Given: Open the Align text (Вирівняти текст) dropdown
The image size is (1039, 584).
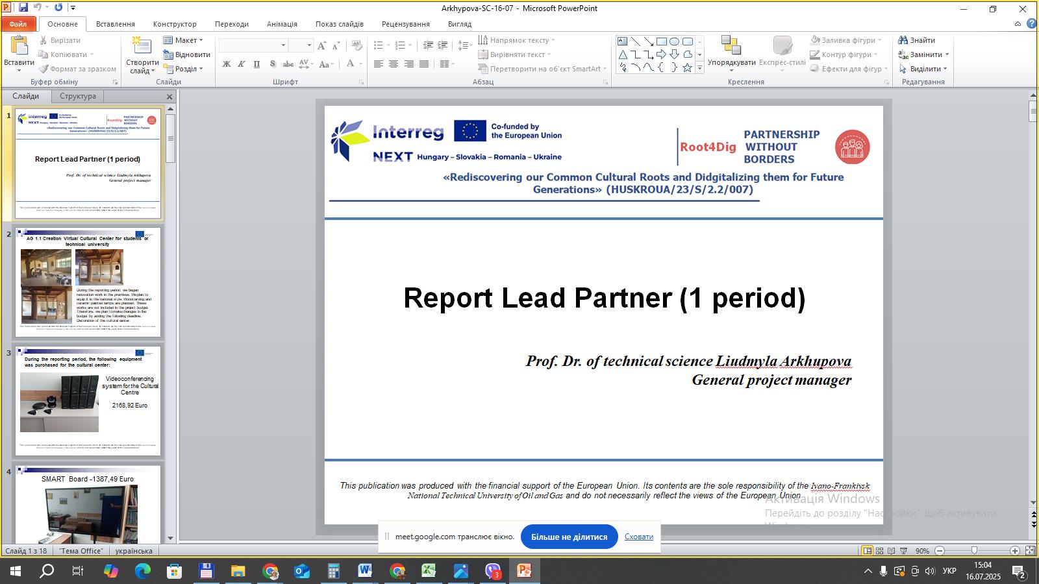Looking at the screenshot, I should [514, 55].
